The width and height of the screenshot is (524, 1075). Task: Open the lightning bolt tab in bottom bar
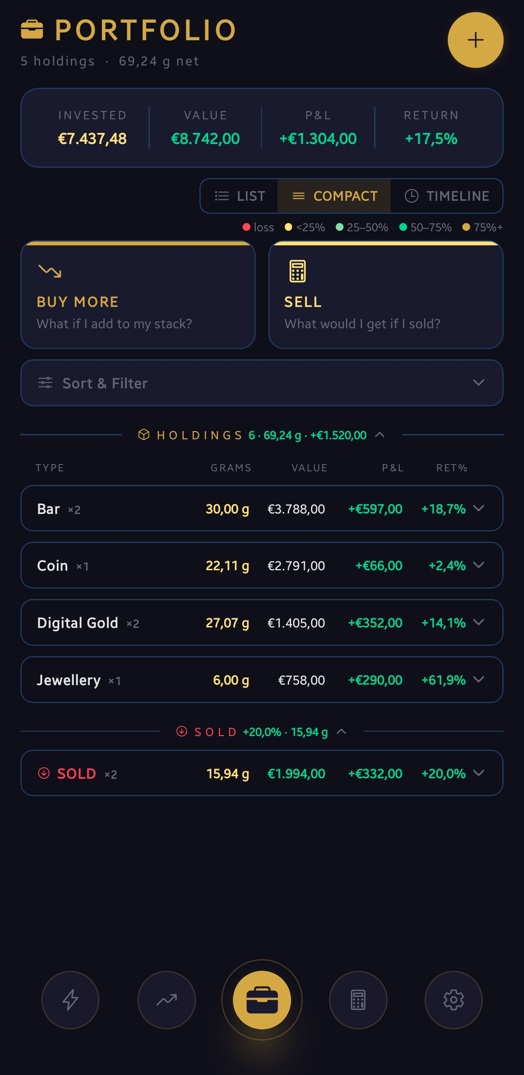pos(70,999)
